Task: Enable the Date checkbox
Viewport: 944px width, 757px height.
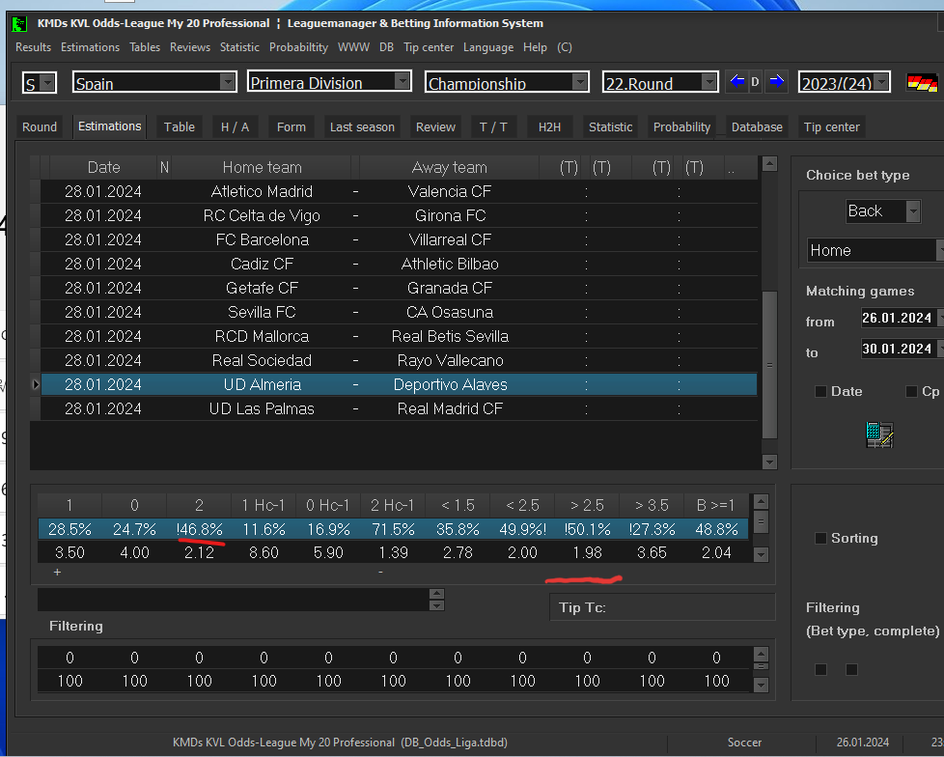Action: tap(820, 391)
